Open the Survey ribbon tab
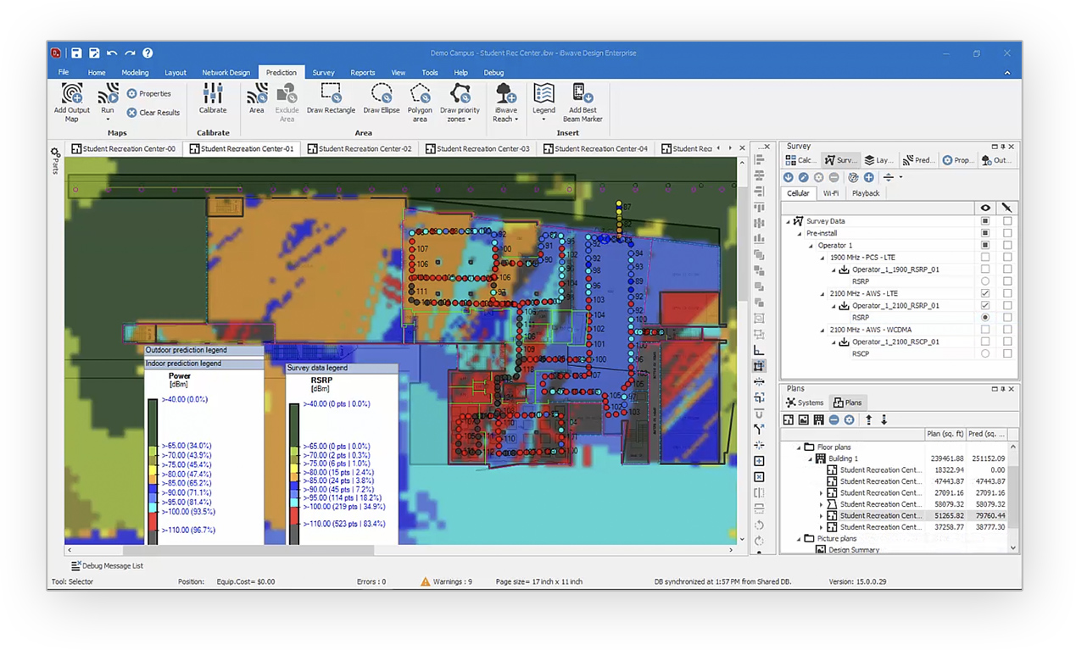Image resolution: width=1076 pixels, height=650 pixels. (323, 73)
